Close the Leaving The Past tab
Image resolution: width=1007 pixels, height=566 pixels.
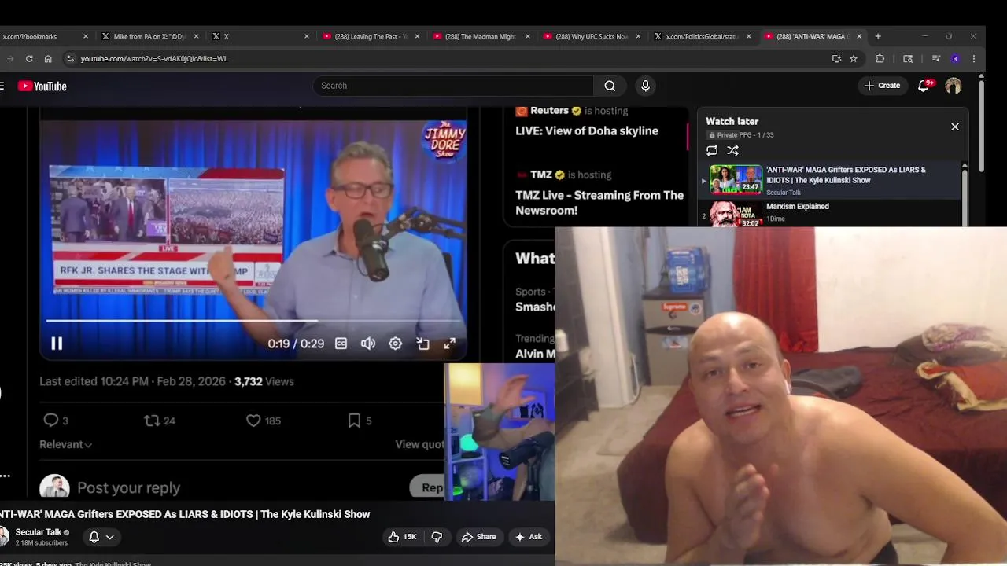[417, 36]
